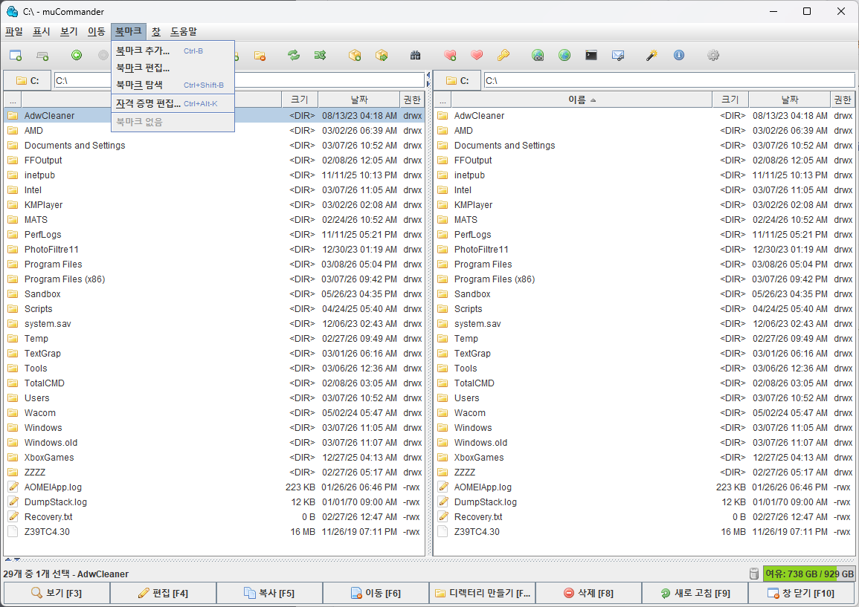Viewport: 859px width, 607px height.
Task: Select Program Files folder in left panel
Action: pos(214,264)
